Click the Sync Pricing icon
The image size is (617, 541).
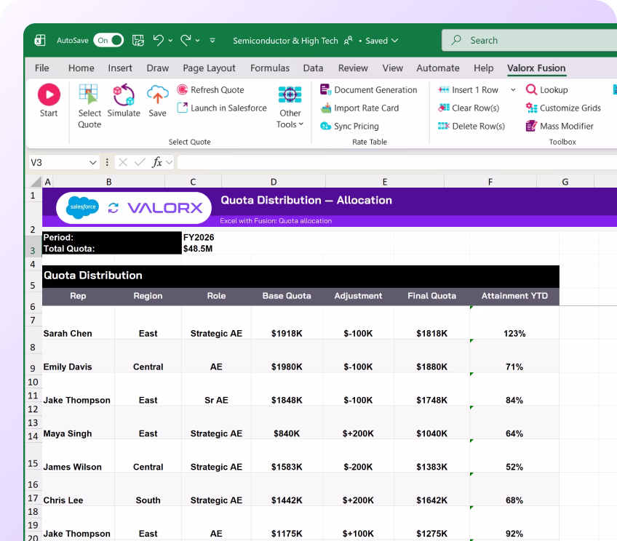point(325,126)
